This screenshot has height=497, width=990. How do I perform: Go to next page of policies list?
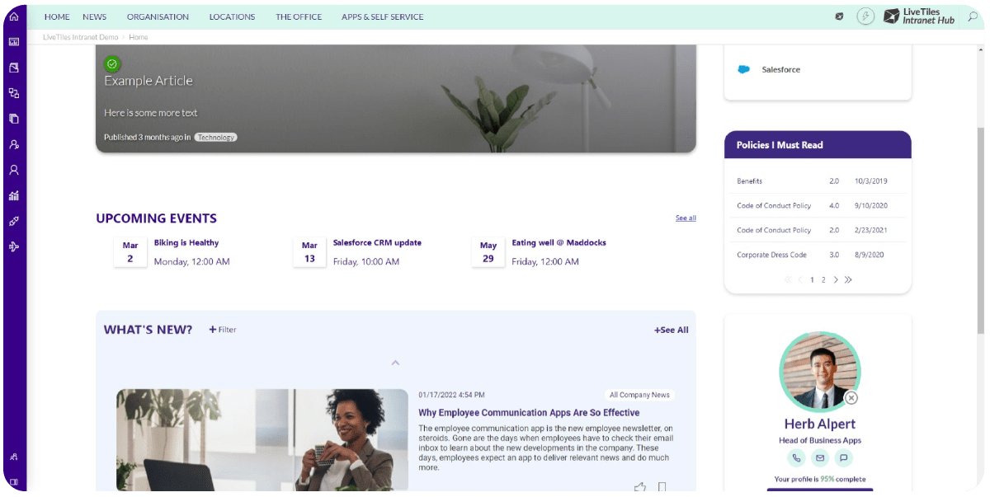coord(836,279)
